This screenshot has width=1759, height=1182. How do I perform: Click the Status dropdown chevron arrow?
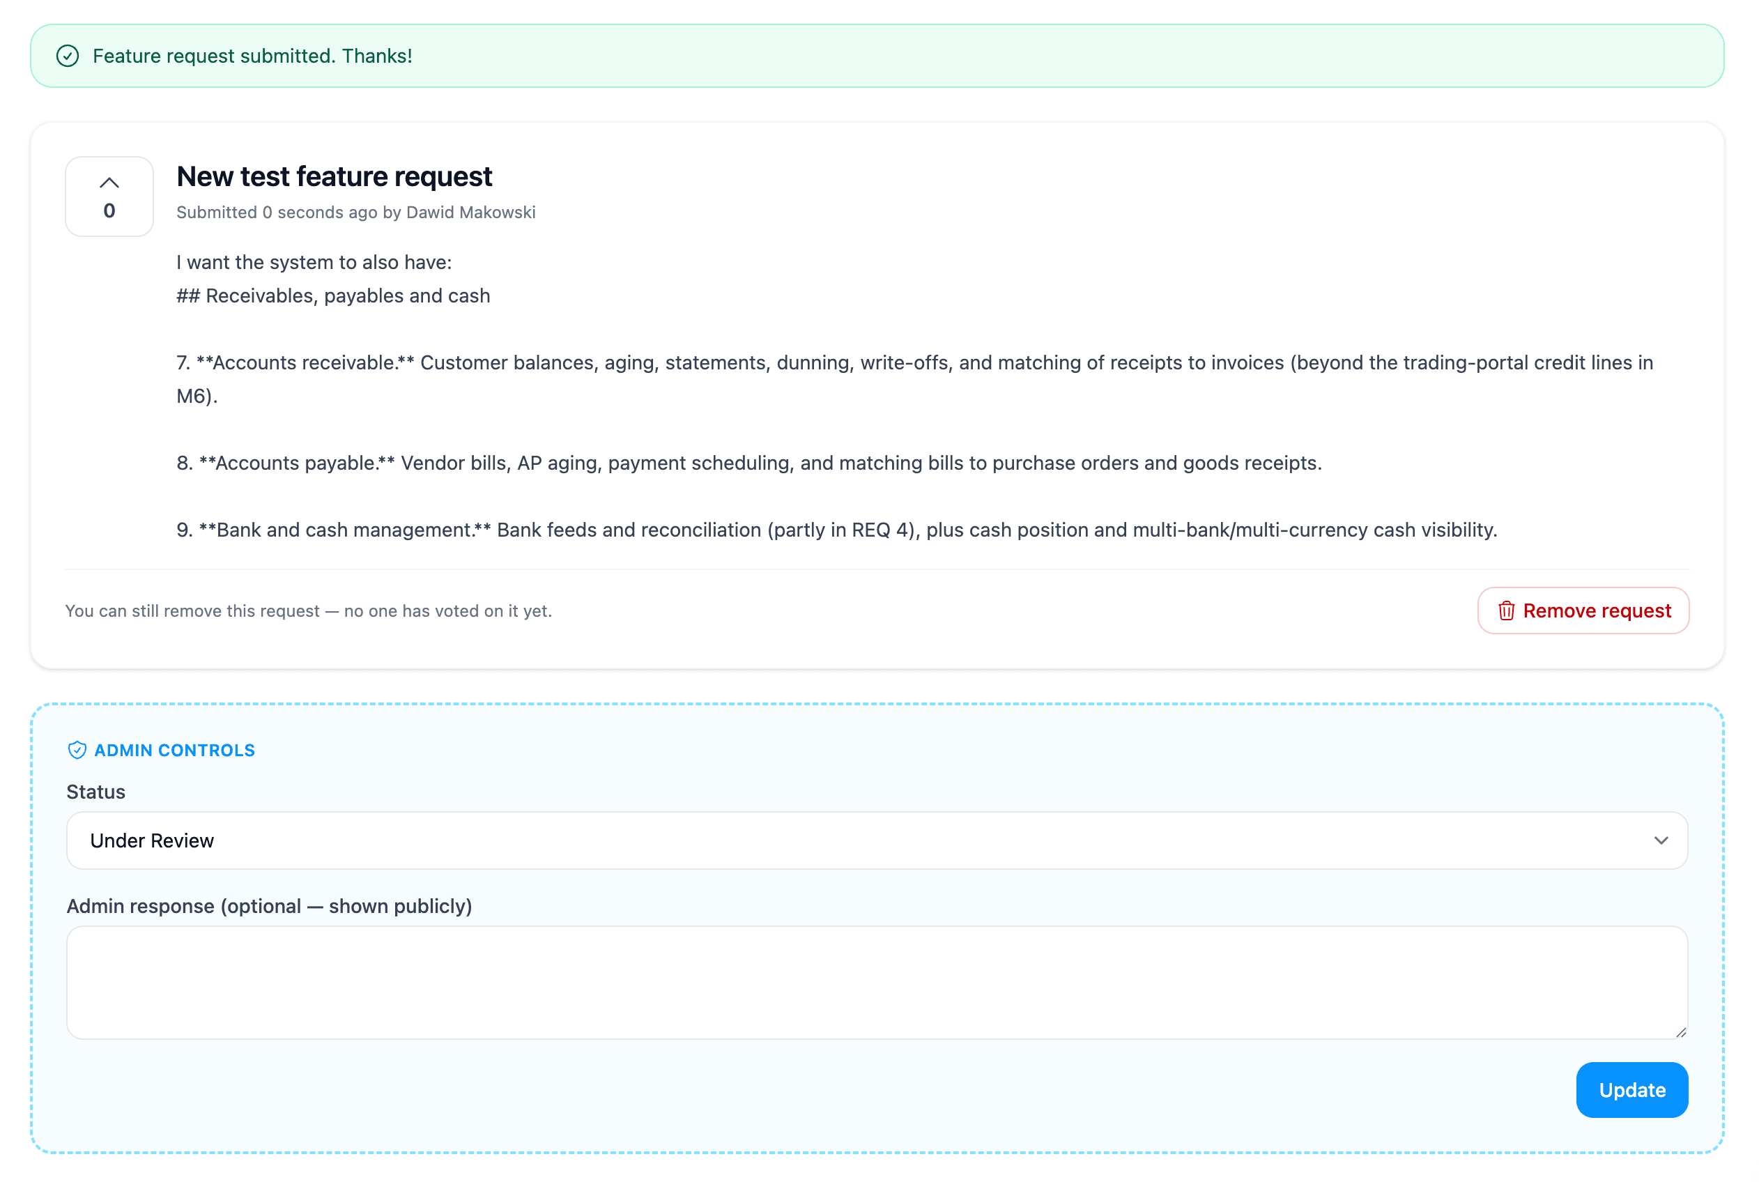click(x=1661, y=841)
